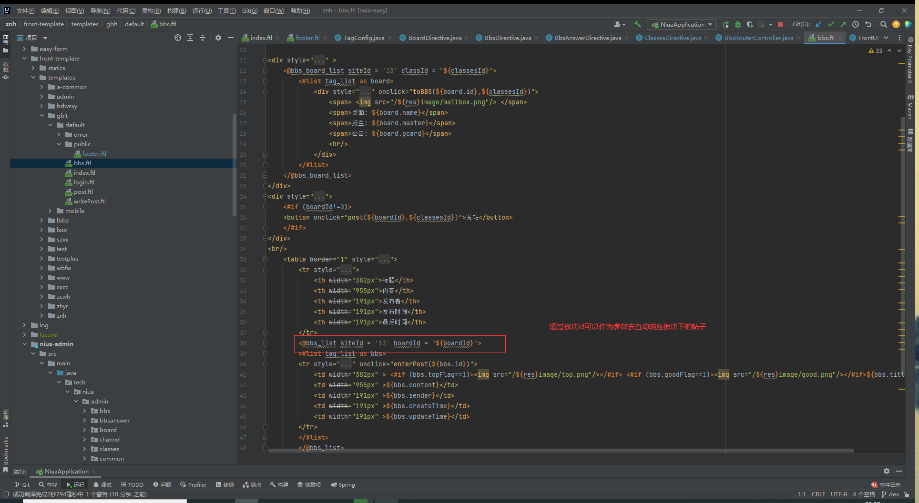Close the bbs.ftl editor tab
Image resolution: width=919 pixels, height=503 pixels.
840,38
